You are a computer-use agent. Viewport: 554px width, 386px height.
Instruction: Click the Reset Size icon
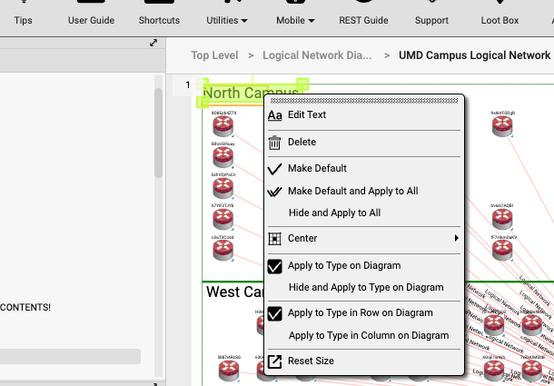(x=274, y=361)
